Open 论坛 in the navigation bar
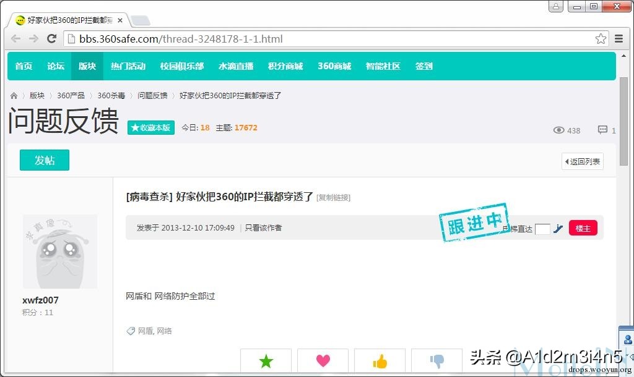 click(x=55, y=66)
